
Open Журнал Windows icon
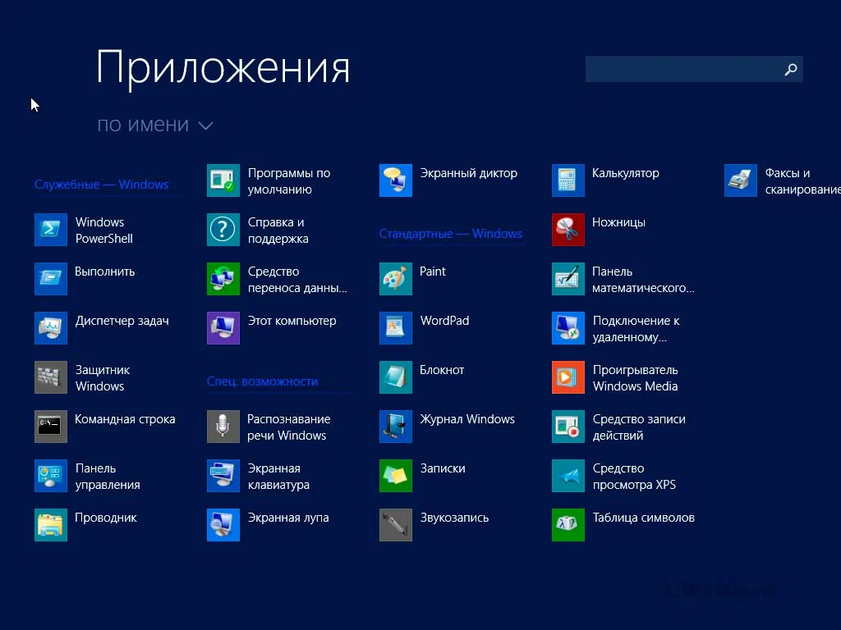[396, 427]
